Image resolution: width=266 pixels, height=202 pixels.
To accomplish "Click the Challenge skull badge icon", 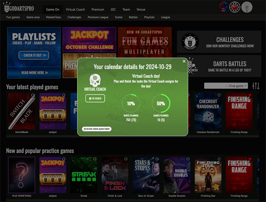I will click(190, 42).
